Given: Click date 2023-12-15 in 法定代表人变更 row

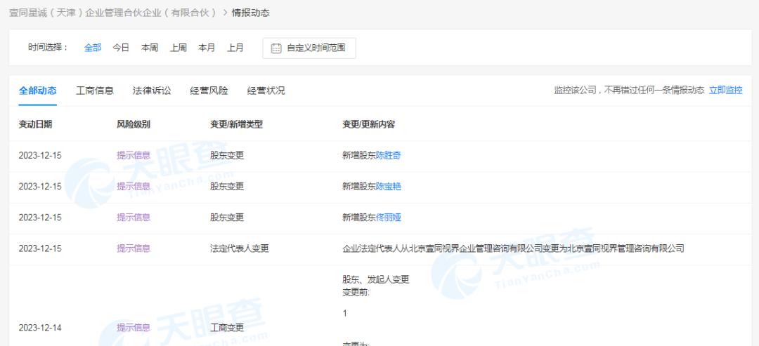Looking at the screenshot, I should (x=40, y=248).
